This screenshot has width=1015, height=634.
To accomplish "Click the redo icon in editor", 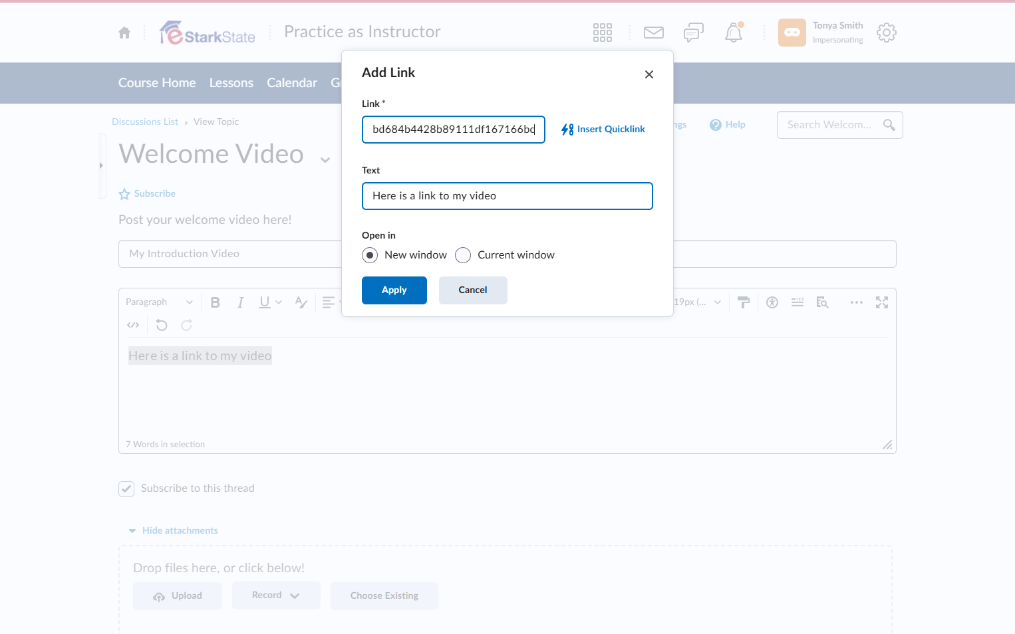I will click(x=187, y=325).
